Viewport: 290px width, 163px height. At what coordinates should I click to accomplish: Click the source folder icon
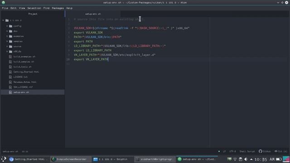11,46
